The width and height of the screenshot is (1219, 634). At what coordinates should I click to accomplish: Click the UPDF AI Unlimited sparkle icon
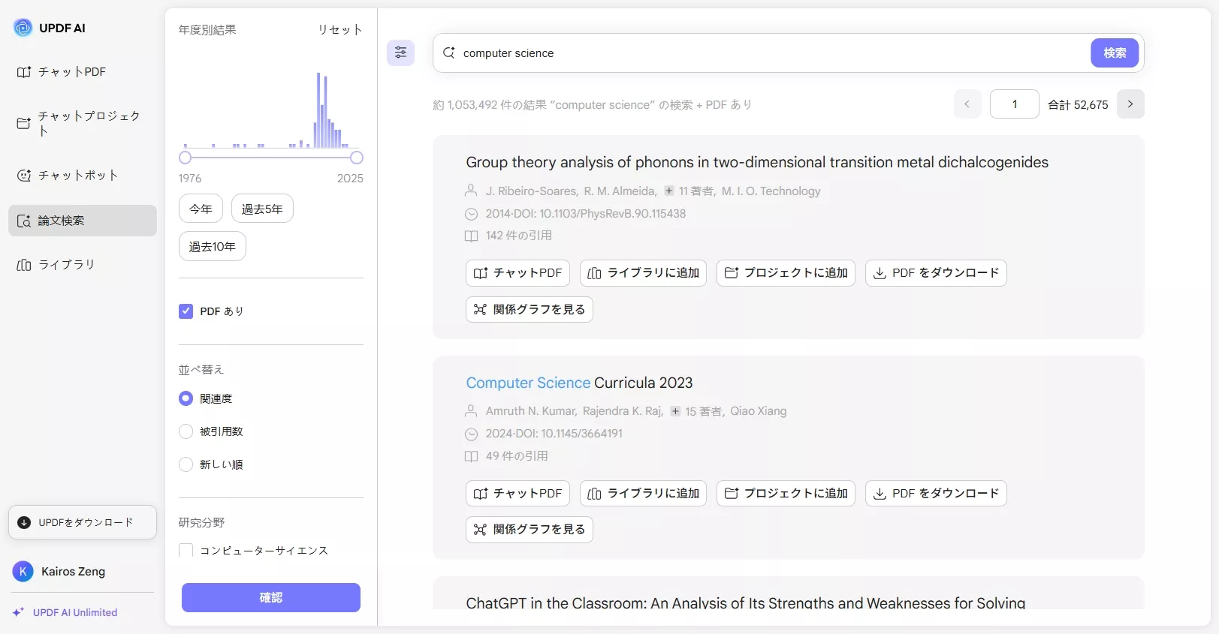tap(19, 612)
